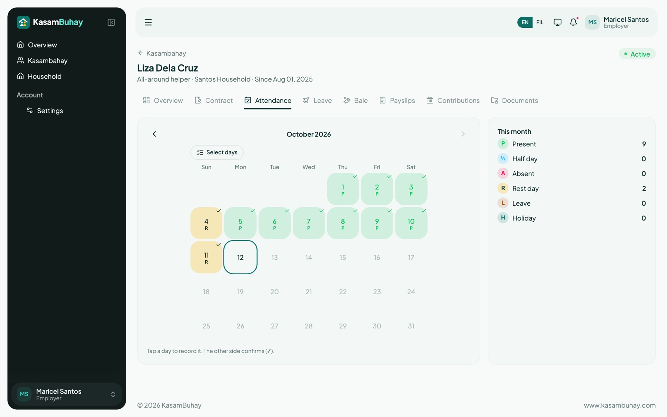Viewport: 667px width, 417px height.
Task: Open notifications bell icon
Action: coord(573,22)
